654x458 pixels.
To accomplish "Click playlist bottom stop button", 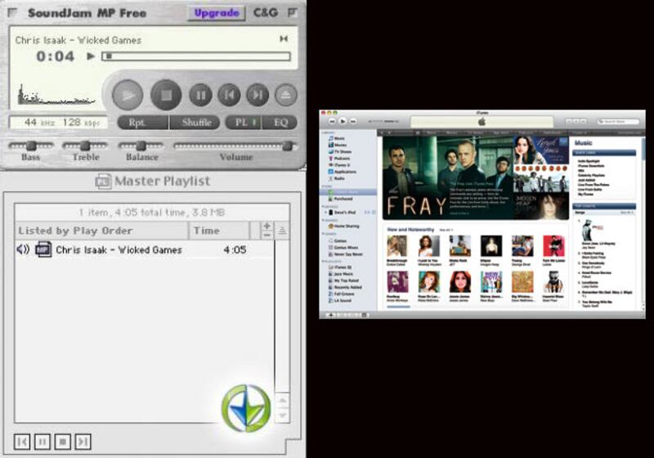I will pos(63,442).
